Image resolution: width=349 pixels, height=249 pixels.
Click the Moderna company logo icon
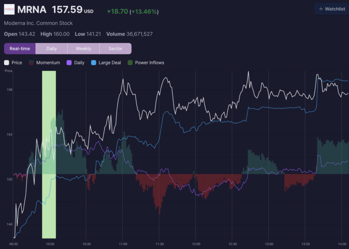coord(9,9)
